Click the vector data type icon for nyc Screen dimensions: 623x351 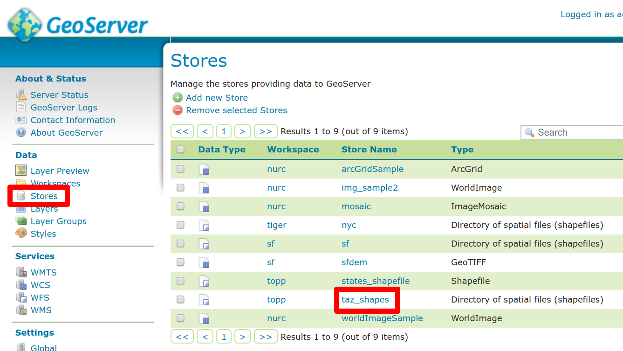pyautogui.click(x=204, y=225)
